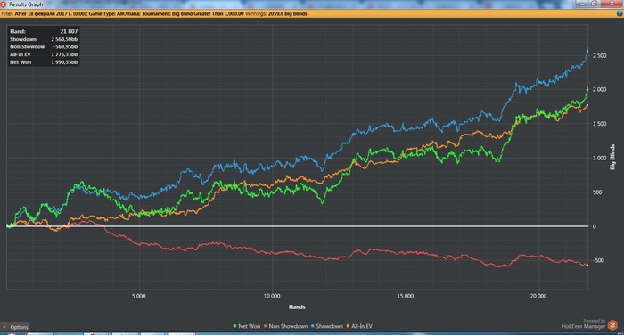Click the Showdown value 2 560,50bb
The width and height of the screenshot is (624, 335).
(64, 39)
